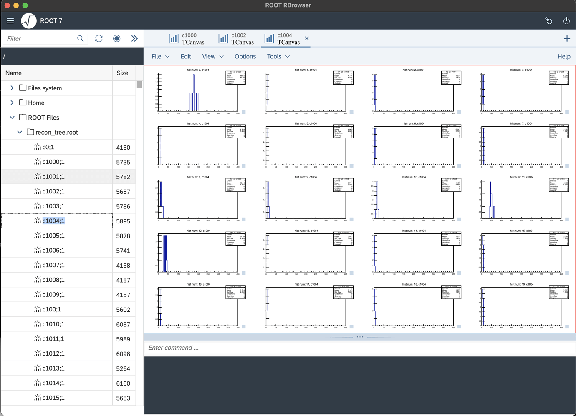Viewport: 576px width, 416px height.
Task: Click the double-chevron expand icon
Action: [x=134, y=38]
